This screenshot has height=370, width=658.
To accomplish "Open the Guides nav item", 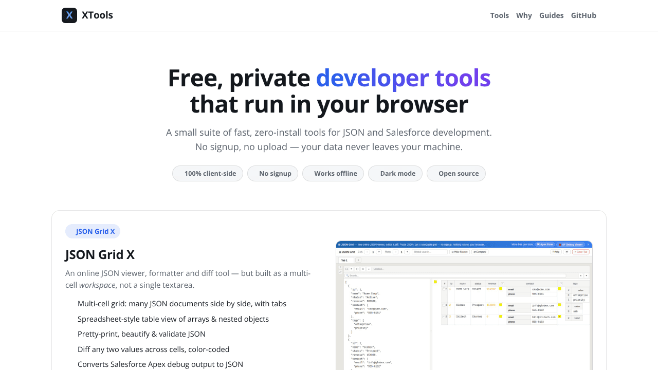I will tap(551, 15).
